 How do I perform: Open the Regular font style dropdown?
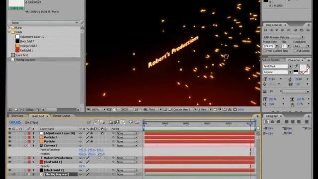290,72
